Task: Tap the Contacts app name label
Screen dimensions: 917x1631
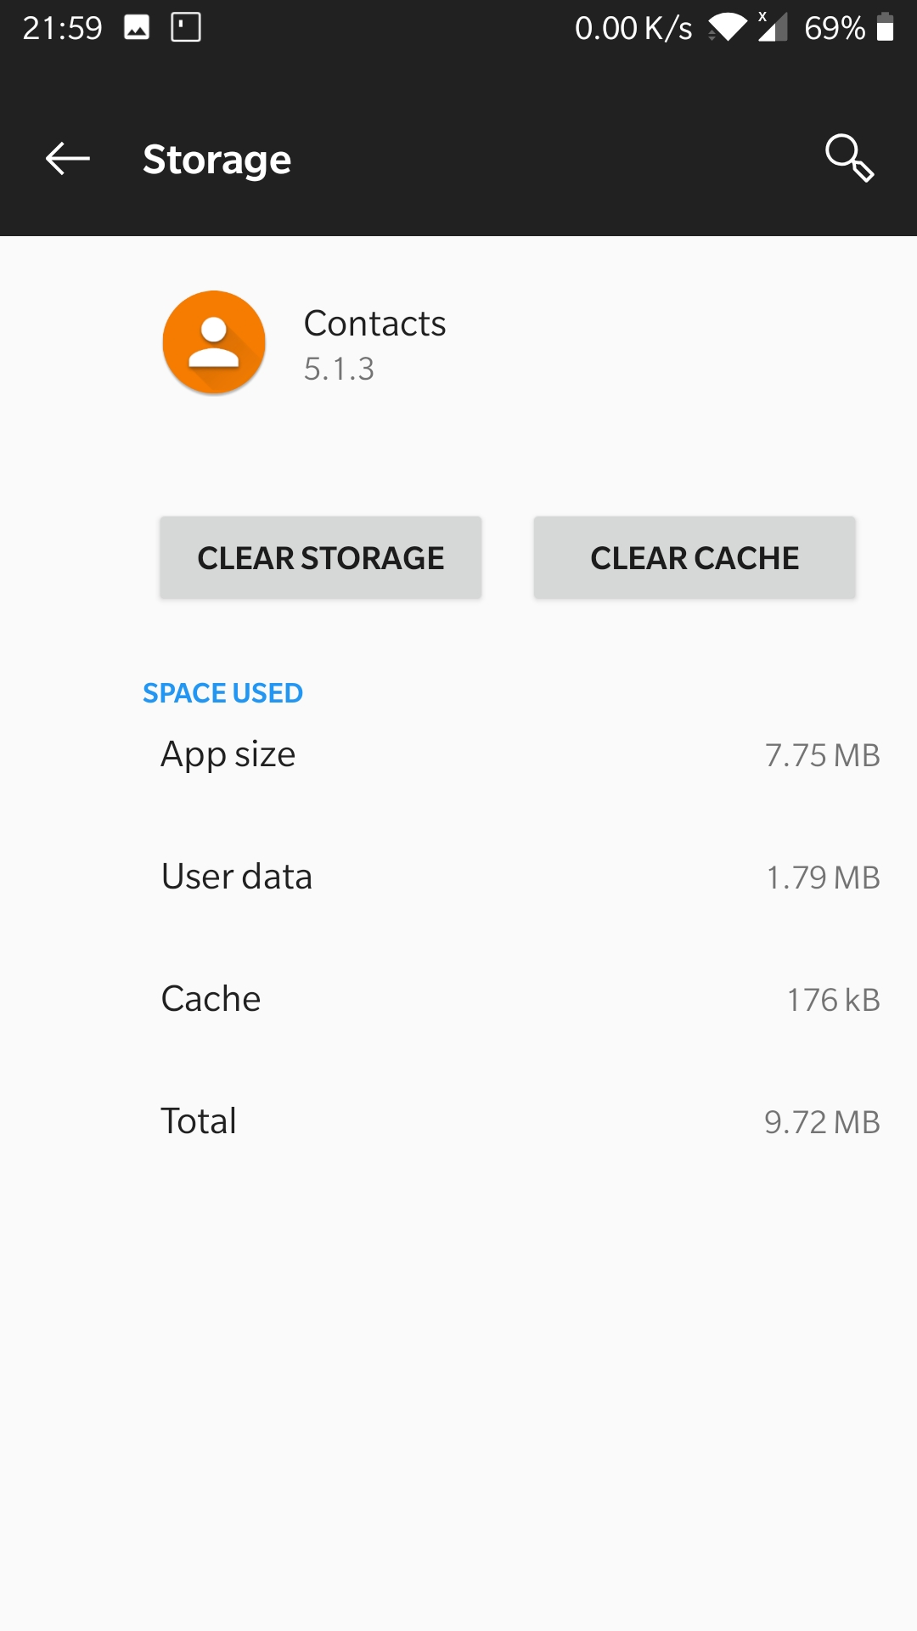Action: (374, 324)
